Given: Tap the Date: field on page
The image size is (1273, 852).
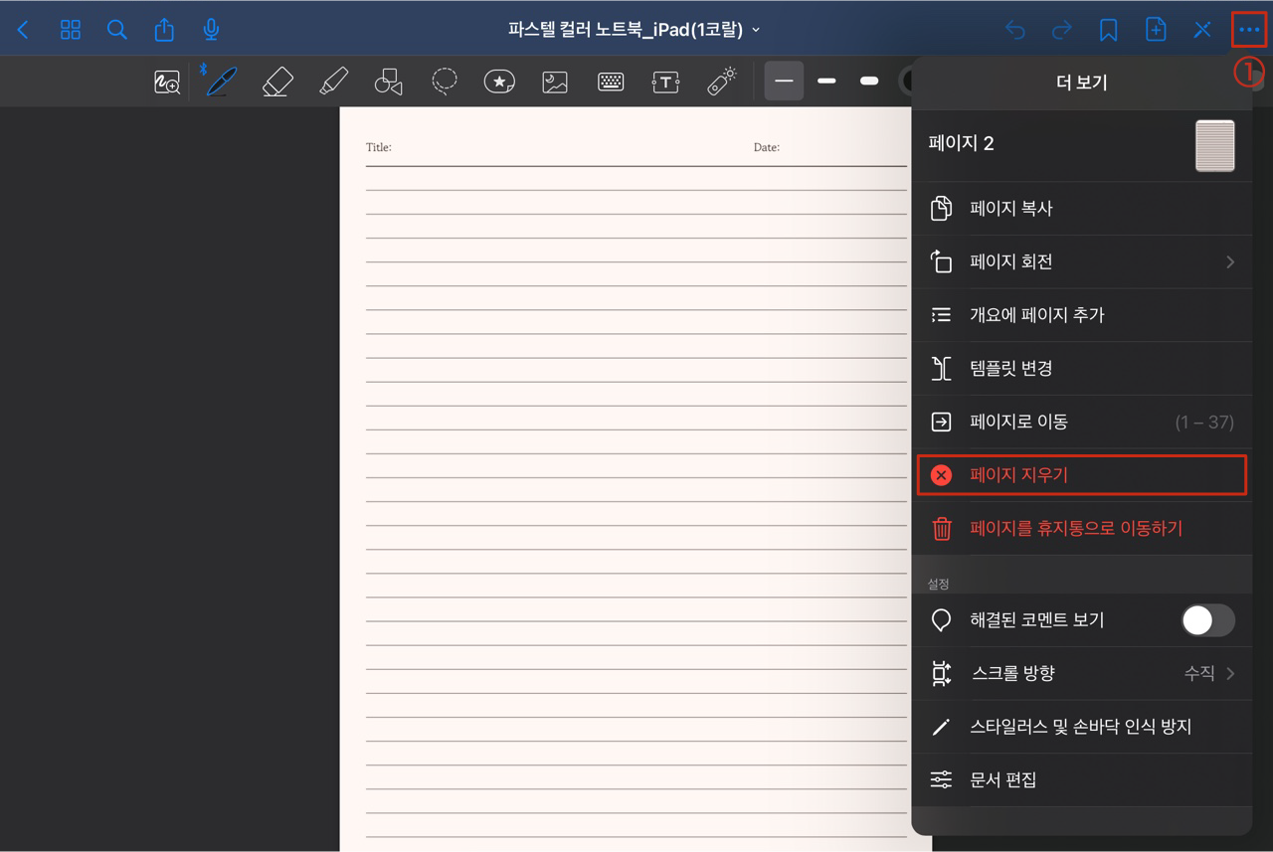Looking at the screenshot, I should click(766, 147).
